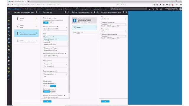Click the info icon in the network notice

tap(74, 21)
